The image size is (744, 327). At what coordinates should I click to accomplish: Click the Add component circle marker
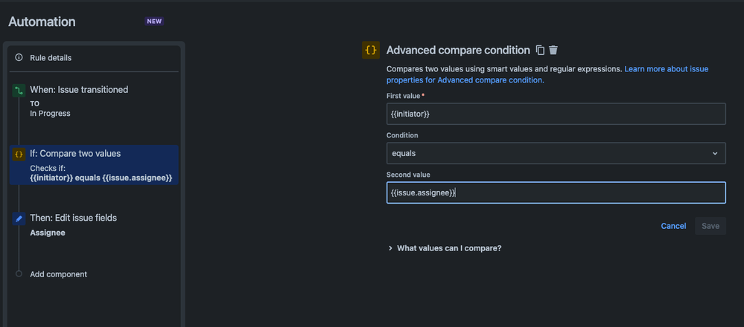pyautogui.click(x=19, y=274)
